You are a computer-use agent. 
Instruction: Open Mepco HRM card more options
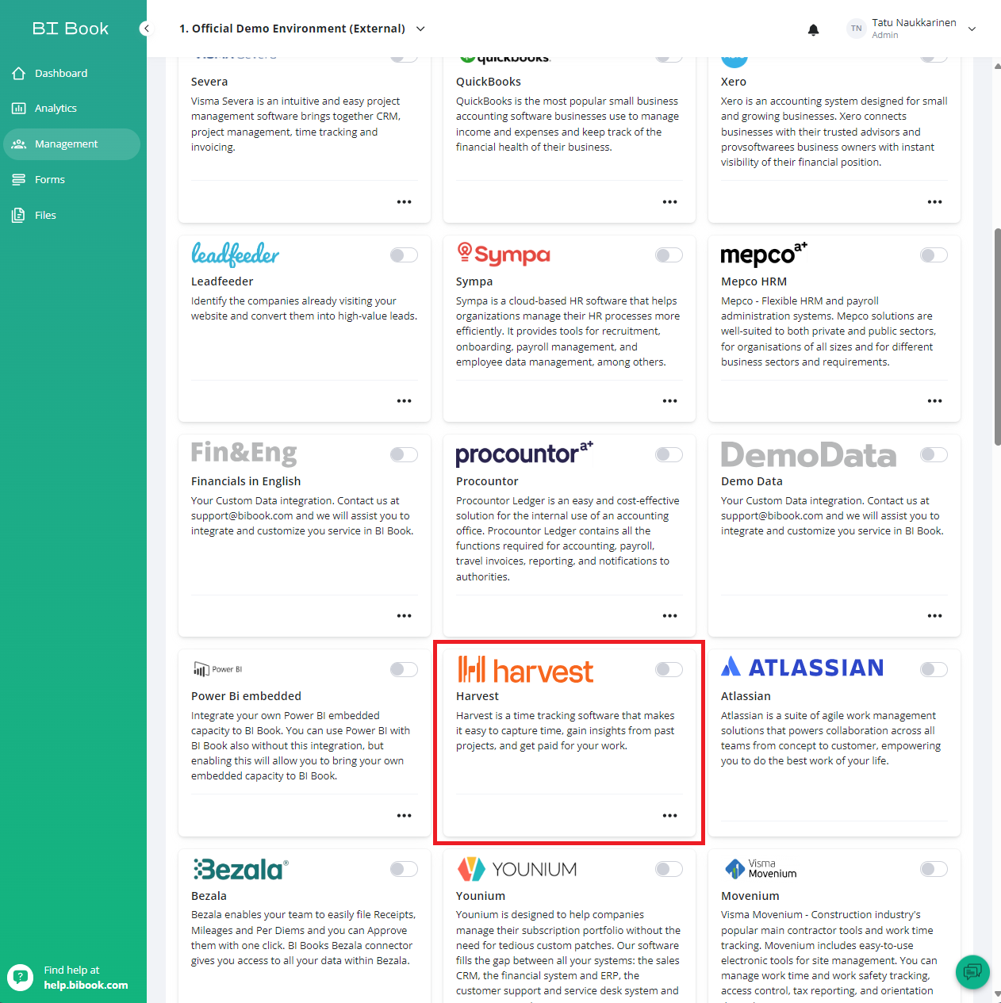[934, 401]
